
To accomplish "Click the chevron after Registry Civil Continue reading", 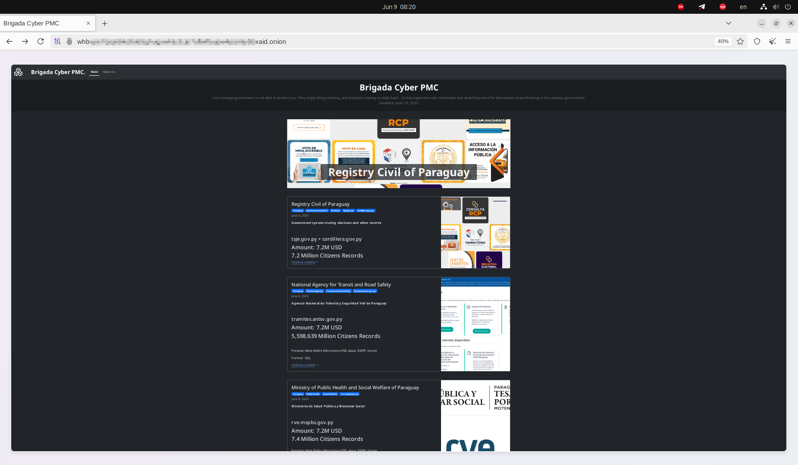I will (x=318, y=262).
